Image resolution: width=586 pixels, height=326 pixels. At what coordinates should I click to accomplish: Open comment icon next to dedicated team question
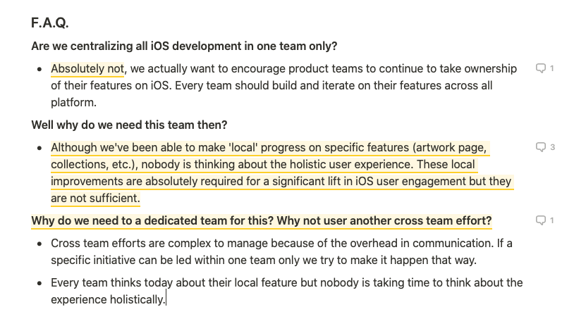pyautogui.click(x=544, y=220)
